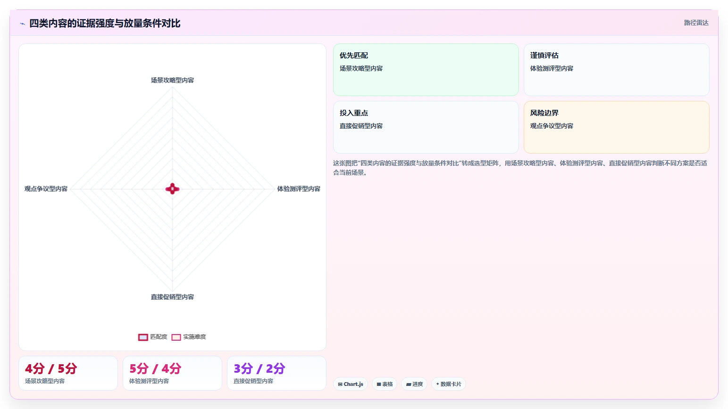Screen dimensions: 728x409
Task: Click 观点争议型内容 text in 风险边界 card
Action: pyautogui.click(x=552, y=126)
